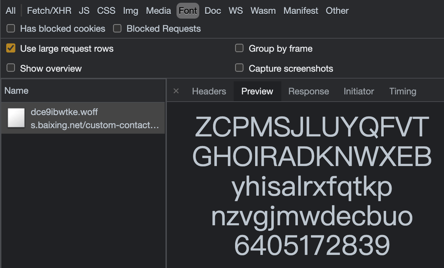Enable Group by frame checkbox
444x268 pixels.
239,48
